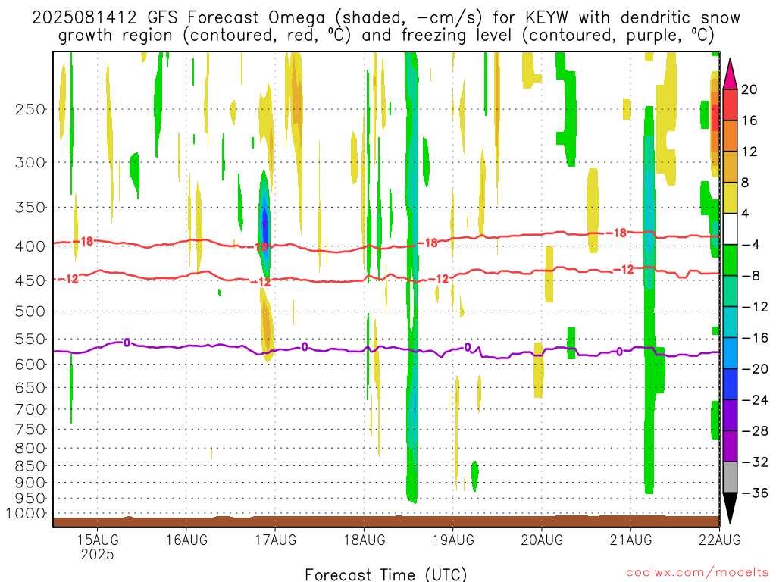
Task: Click the 22AUG time axis label
Action: click(720, 540)
